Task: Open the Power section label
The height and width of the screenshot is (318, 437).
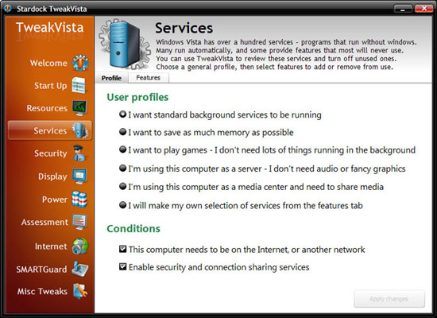Action: coord(55,200)
